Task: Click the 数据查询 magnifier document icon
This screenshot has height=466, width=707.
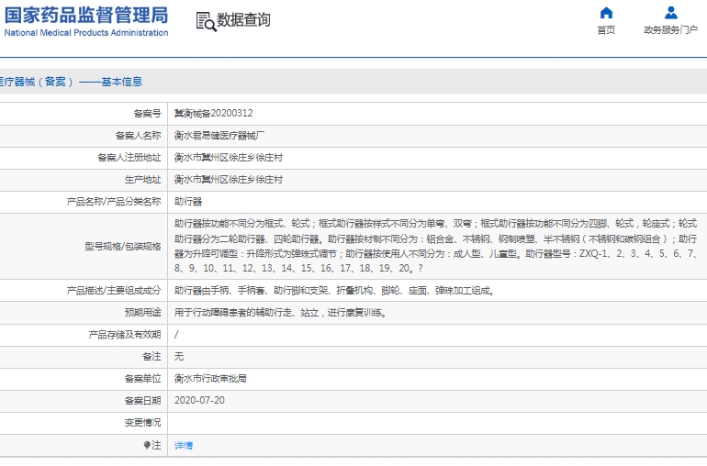Action: point(206,22)
